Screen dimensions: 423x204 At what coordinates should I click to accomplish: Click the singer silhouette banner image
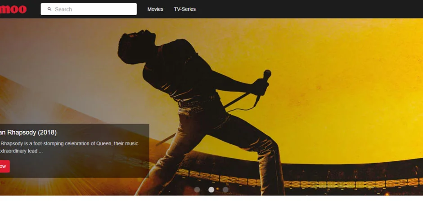coord(211,107)
